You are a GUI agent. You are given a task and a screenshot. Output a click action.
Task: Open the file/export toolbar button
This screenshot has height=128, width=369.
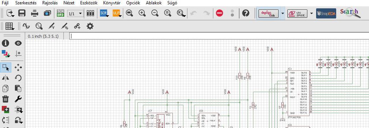coord(10,13)
